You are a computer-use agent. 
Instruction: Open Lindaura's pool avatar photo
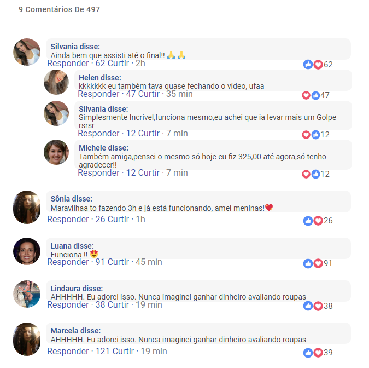tap(27, 294)
